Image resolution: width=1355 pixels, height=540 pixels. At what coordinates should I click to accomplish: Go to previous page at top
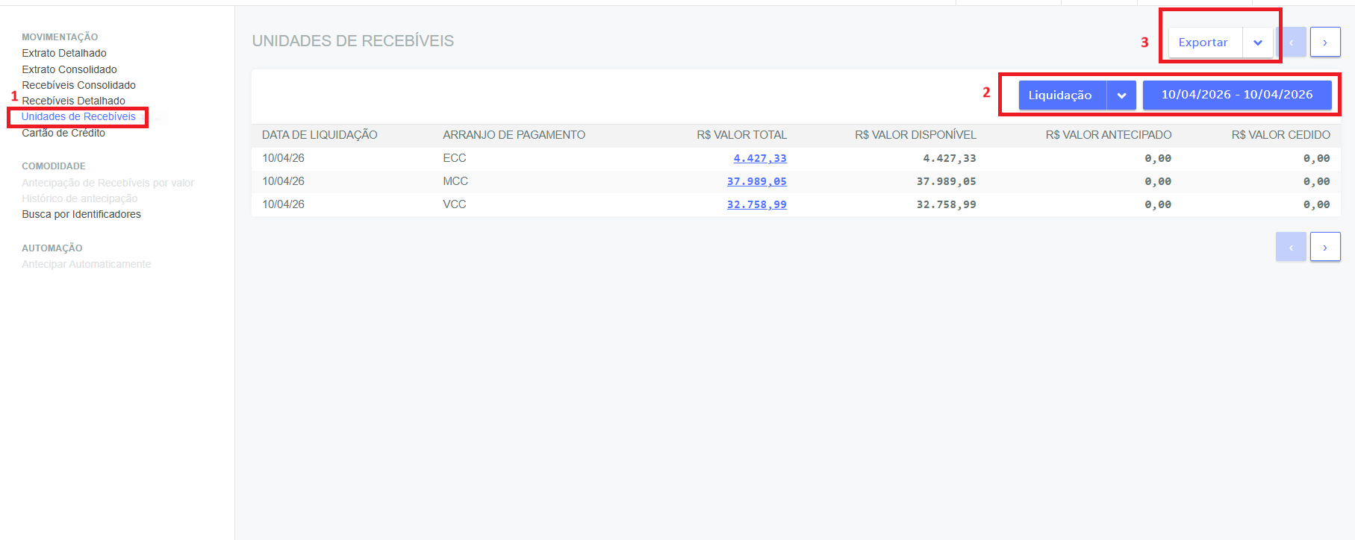click(1291, 43)
